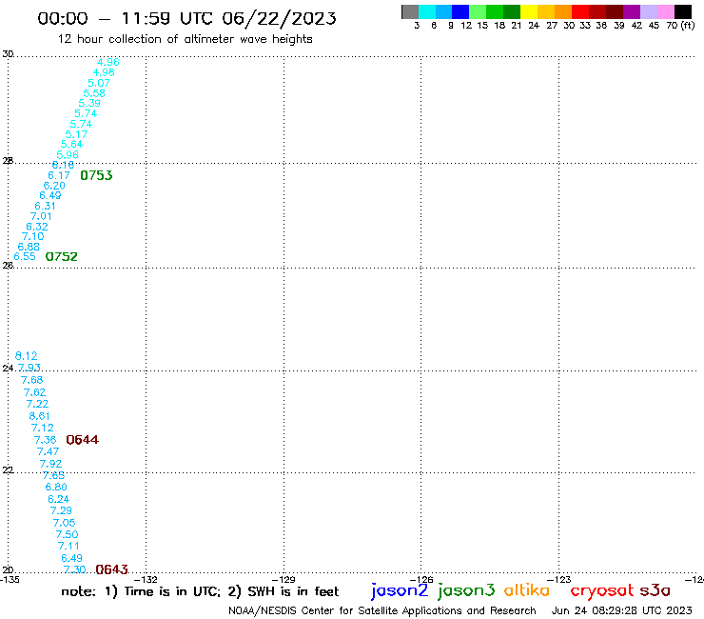Click the 0644 pass time label
704x619 pixels.
(x=82, y=440)
